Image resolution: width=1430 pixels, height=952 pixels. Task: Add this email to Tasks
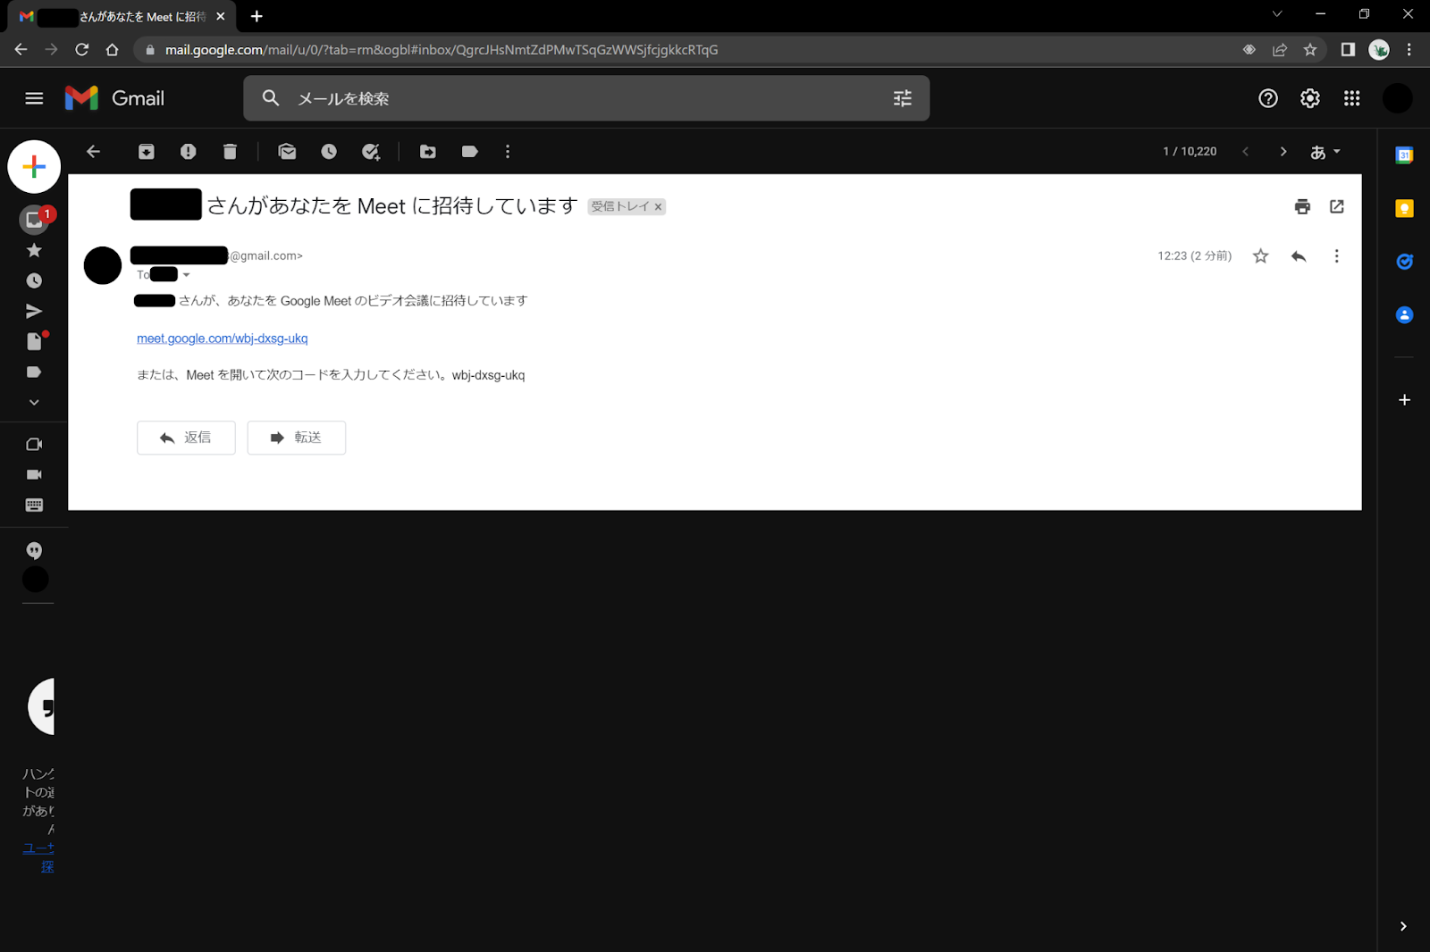371,152
